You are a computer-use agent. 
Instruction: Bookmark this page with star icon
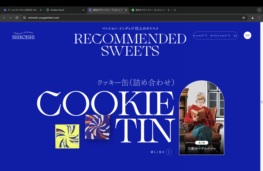coord(244,18)
